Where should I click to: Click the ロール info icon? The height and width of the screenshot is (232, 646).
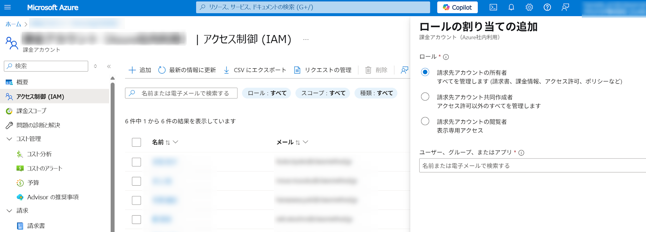pyautogui.click(x=446, y=57)
